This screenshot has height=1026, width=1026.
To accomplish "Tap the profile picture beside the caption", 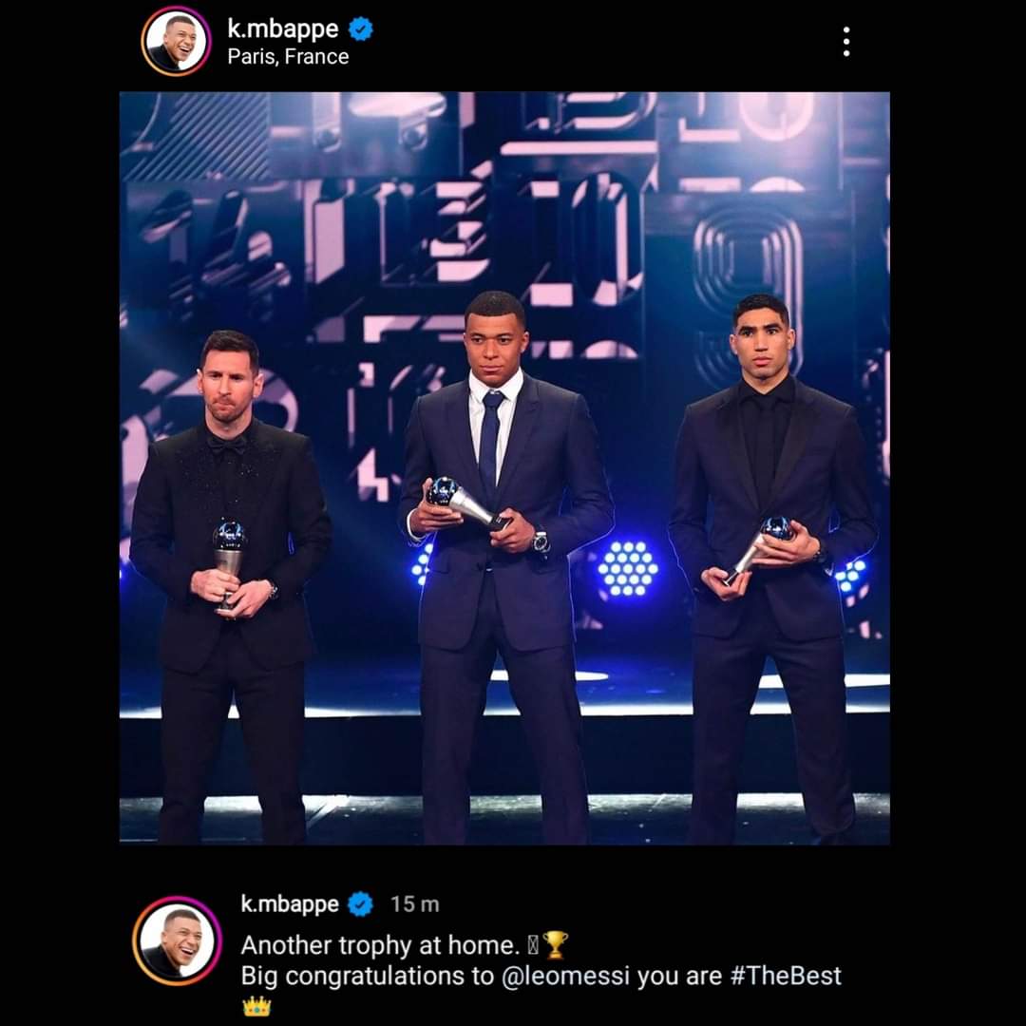I will (177, 941).
